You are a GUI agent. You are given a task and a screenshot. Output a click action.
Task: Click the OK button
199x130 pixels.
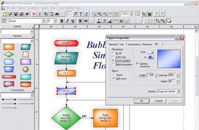[x=141, y=101]
